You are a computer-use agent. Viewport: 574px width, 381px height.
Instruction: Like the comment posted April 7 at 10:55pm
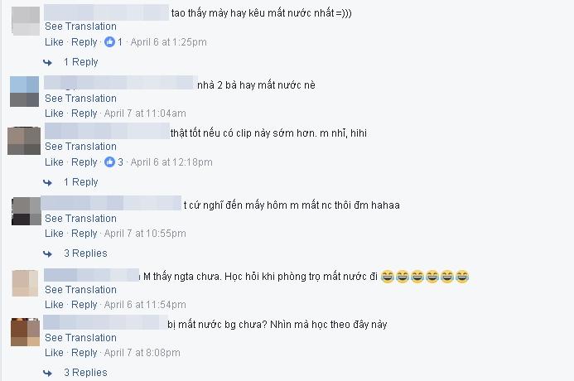coord(54,234)
